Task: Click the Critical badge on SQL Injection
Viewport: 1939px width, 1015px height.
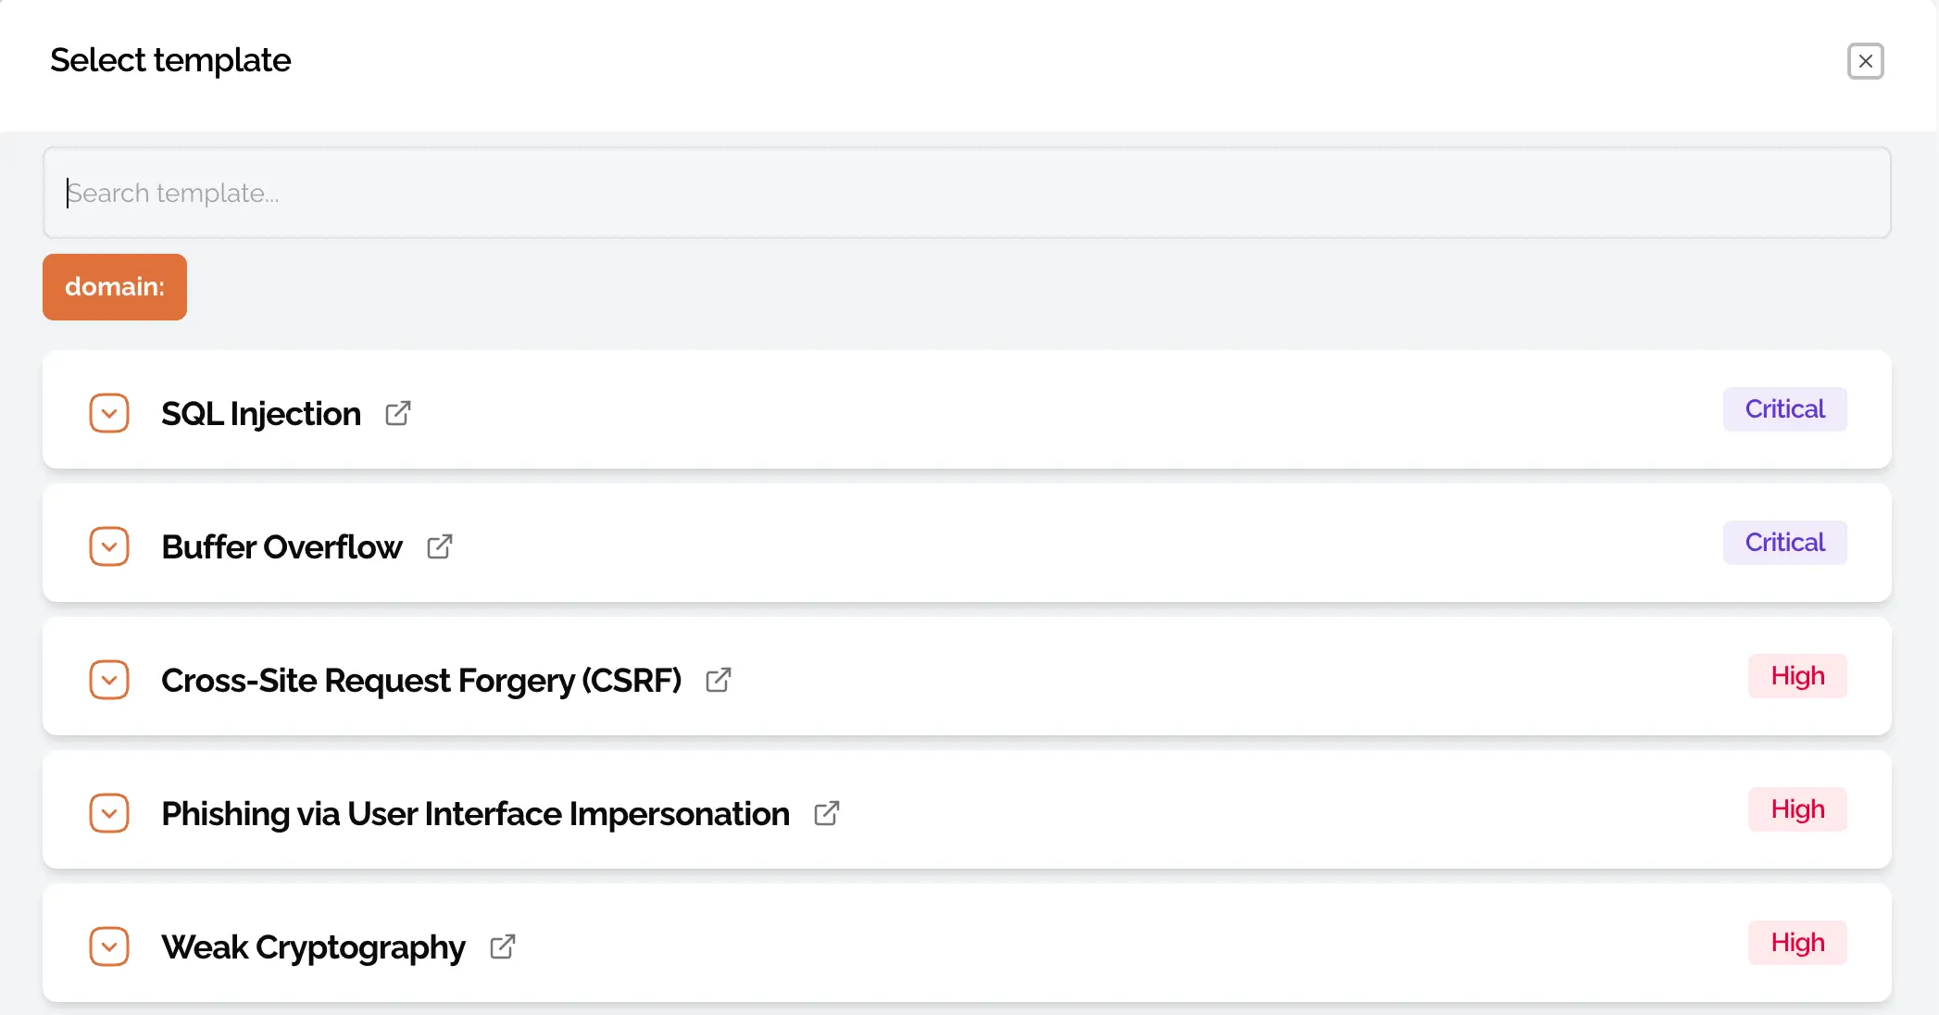Action: click(x=1784, y=409)
